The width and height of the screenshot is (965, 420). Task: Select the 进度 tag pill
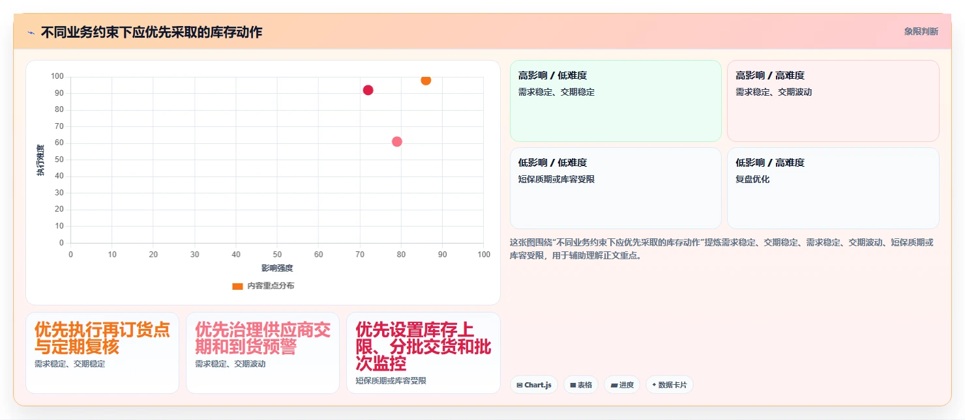click(x=622, y=385)
